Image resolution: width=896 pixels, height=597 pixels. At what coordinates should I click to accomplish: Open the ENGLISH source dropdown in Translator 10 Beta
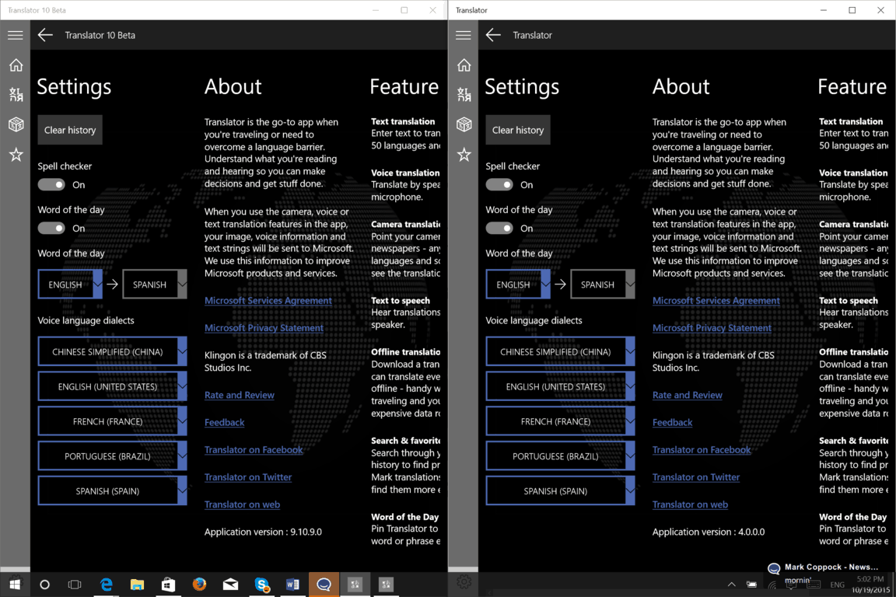70,284
